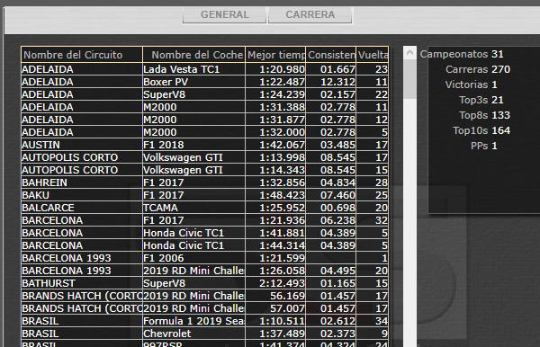This screenshot has width=540, height=347.
Task: Select the TCAMA car cell
Action: pos(193,208)
